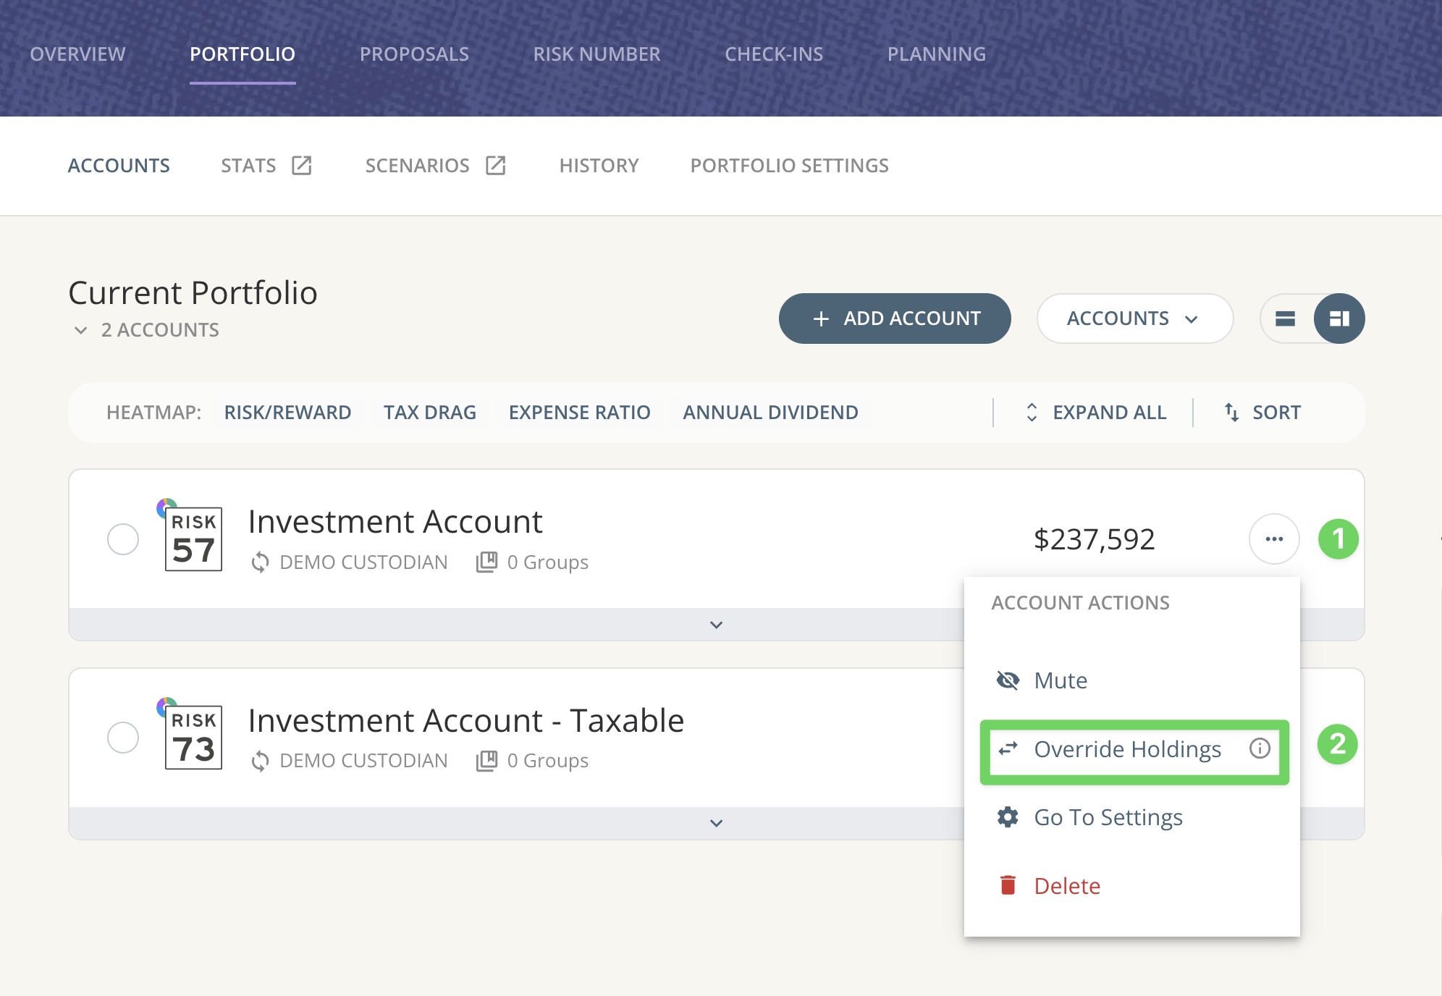Click groups icon on Investment Account
The height and width of the screenshot is (996, 1442).
[x=486, y=562]
